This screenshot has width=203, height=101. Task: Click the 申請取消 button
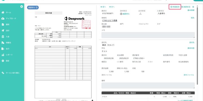(175, 7)
